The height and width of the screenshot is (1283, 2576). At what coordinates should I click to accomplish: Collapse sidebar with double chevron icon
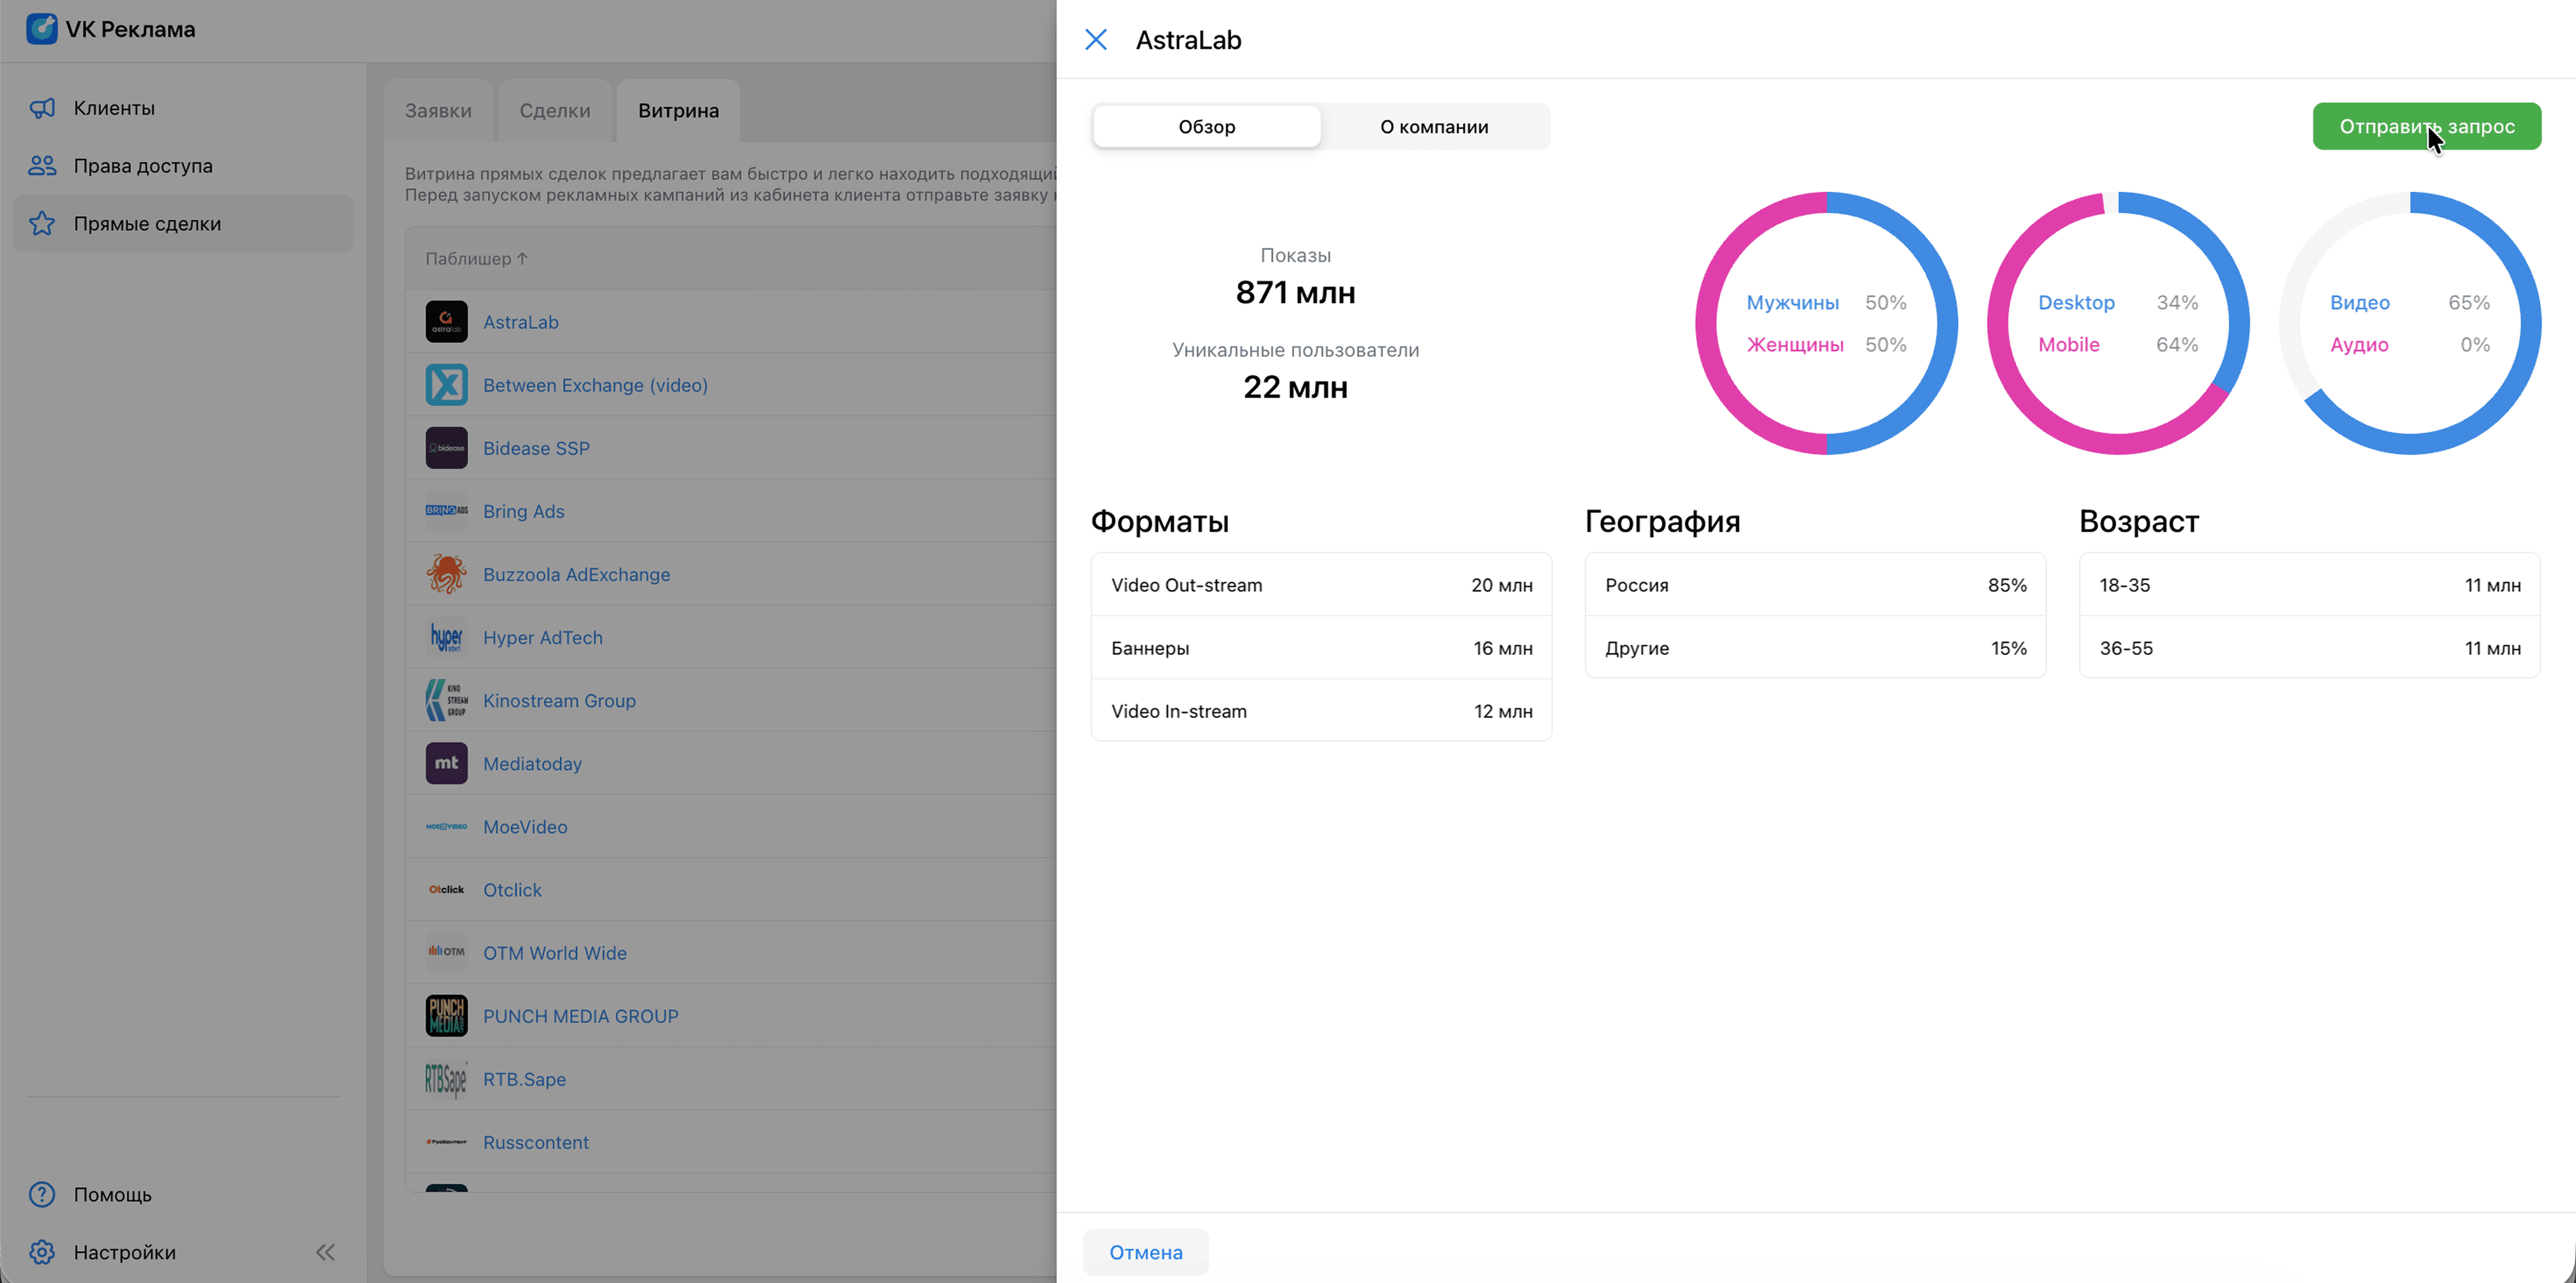[x=326, y=1252]
